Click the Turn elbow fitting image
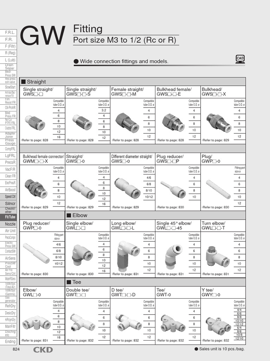270x361 pixels. pyautogui.click(x=218, y=256)
